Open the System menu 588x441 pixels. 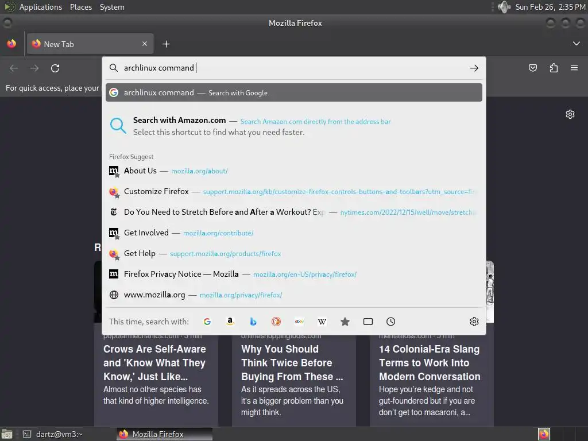coord(112,7)
